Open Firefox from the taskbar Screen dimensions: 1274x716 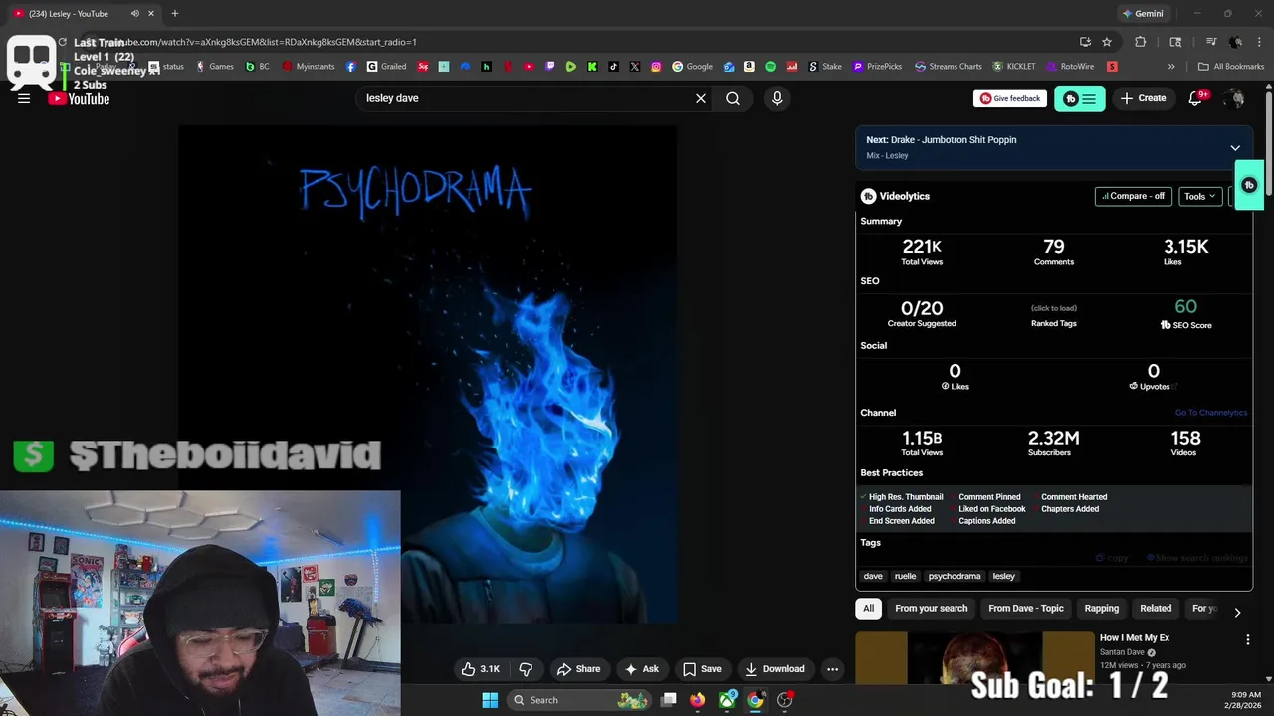[x=698, y=700]
